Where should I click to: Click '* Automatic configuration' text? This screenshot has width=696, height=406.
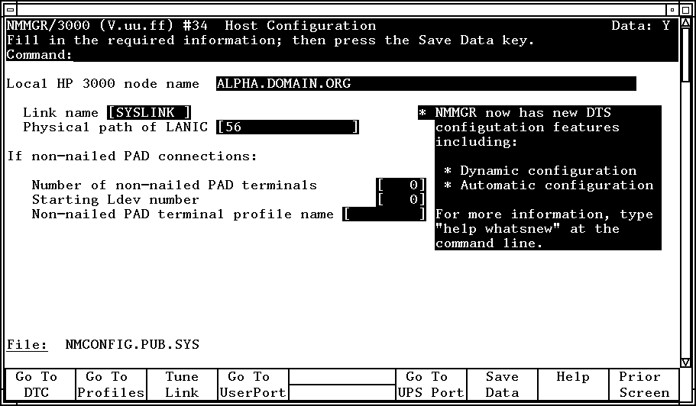pyautogui.click(x=549, y=185)
